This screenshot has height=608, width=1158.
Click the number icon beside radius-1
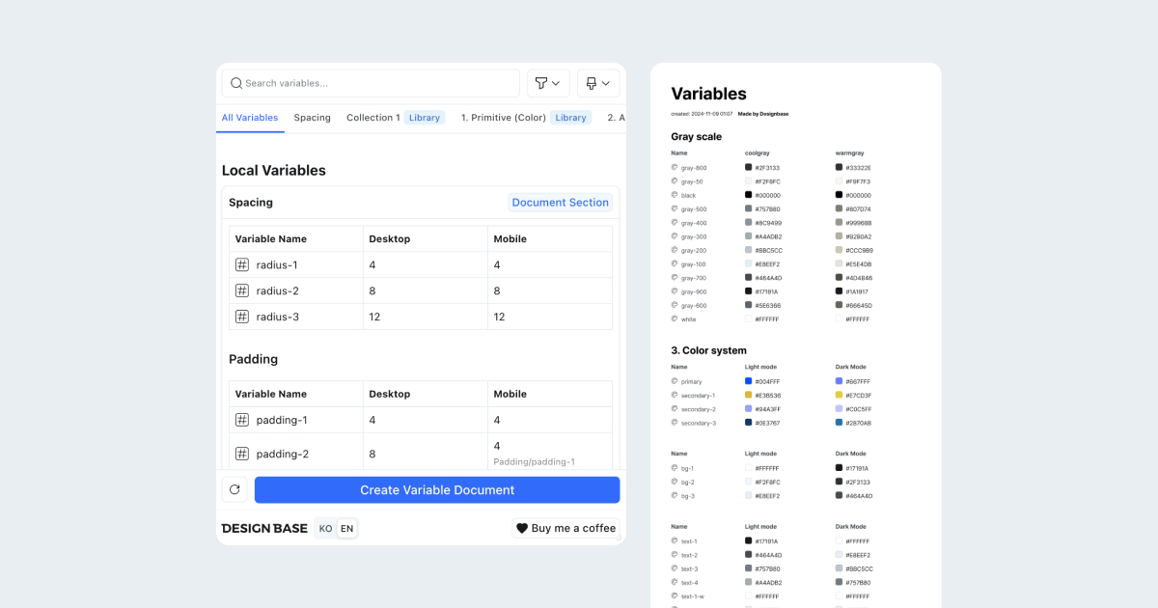pos(242,264)
